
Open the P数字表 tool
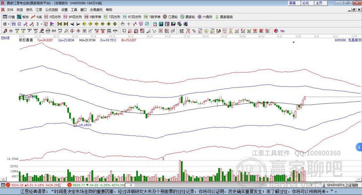pos(93,17)
